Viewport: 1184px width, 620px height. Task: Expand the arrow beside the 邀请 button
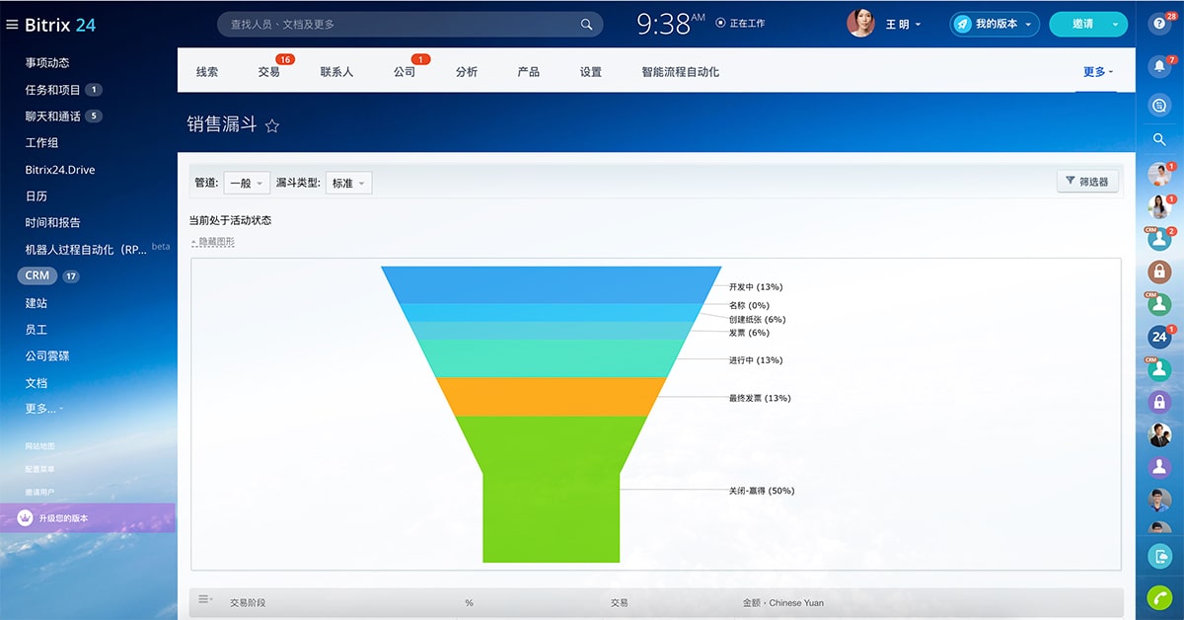click(1116, 25)
